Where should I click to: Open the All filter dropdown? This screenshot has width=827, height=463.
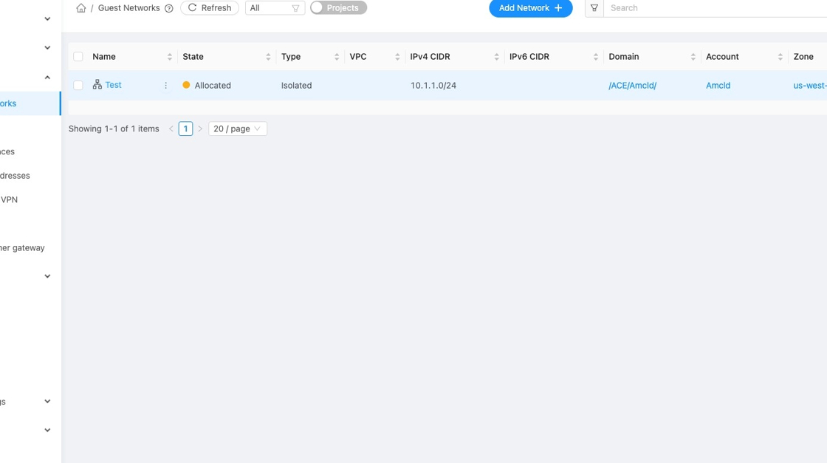(x=275, y=8)
